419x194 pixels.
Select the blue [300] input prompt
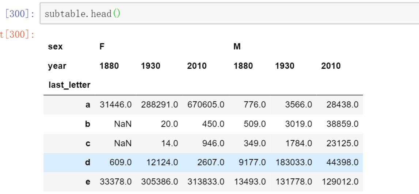pos(20,14)
